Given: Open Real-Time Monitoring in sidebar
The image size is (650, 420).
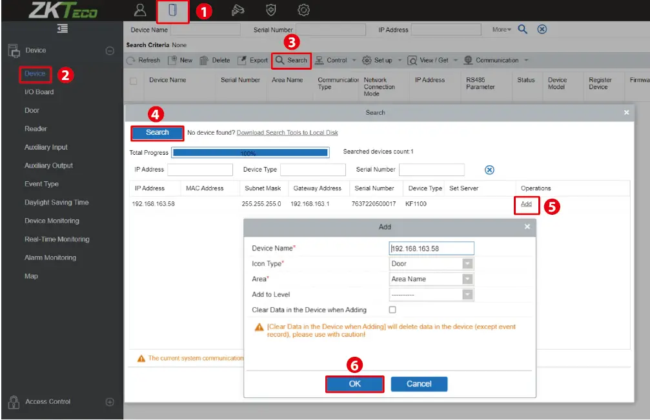Looking at the screenshot, I should [x=57, y=239].
